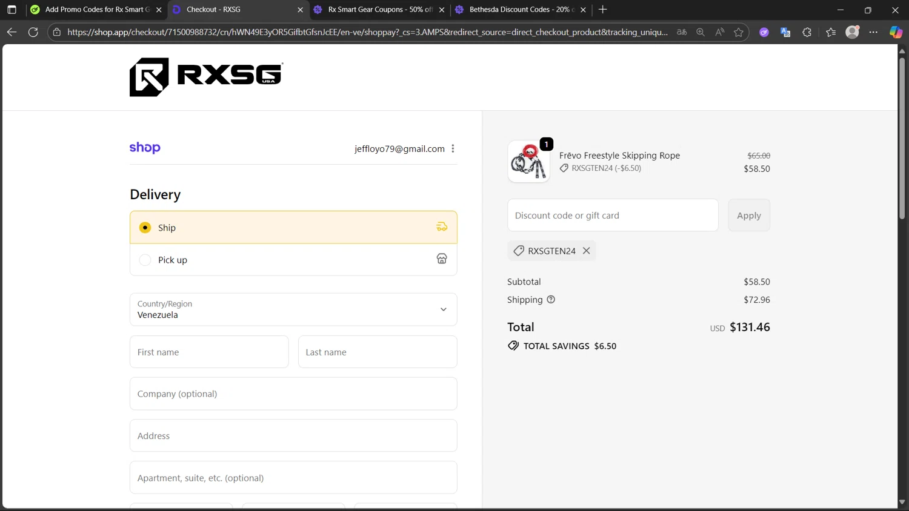
Task: Click the Shop Pay logo
Action: point(145,148)
